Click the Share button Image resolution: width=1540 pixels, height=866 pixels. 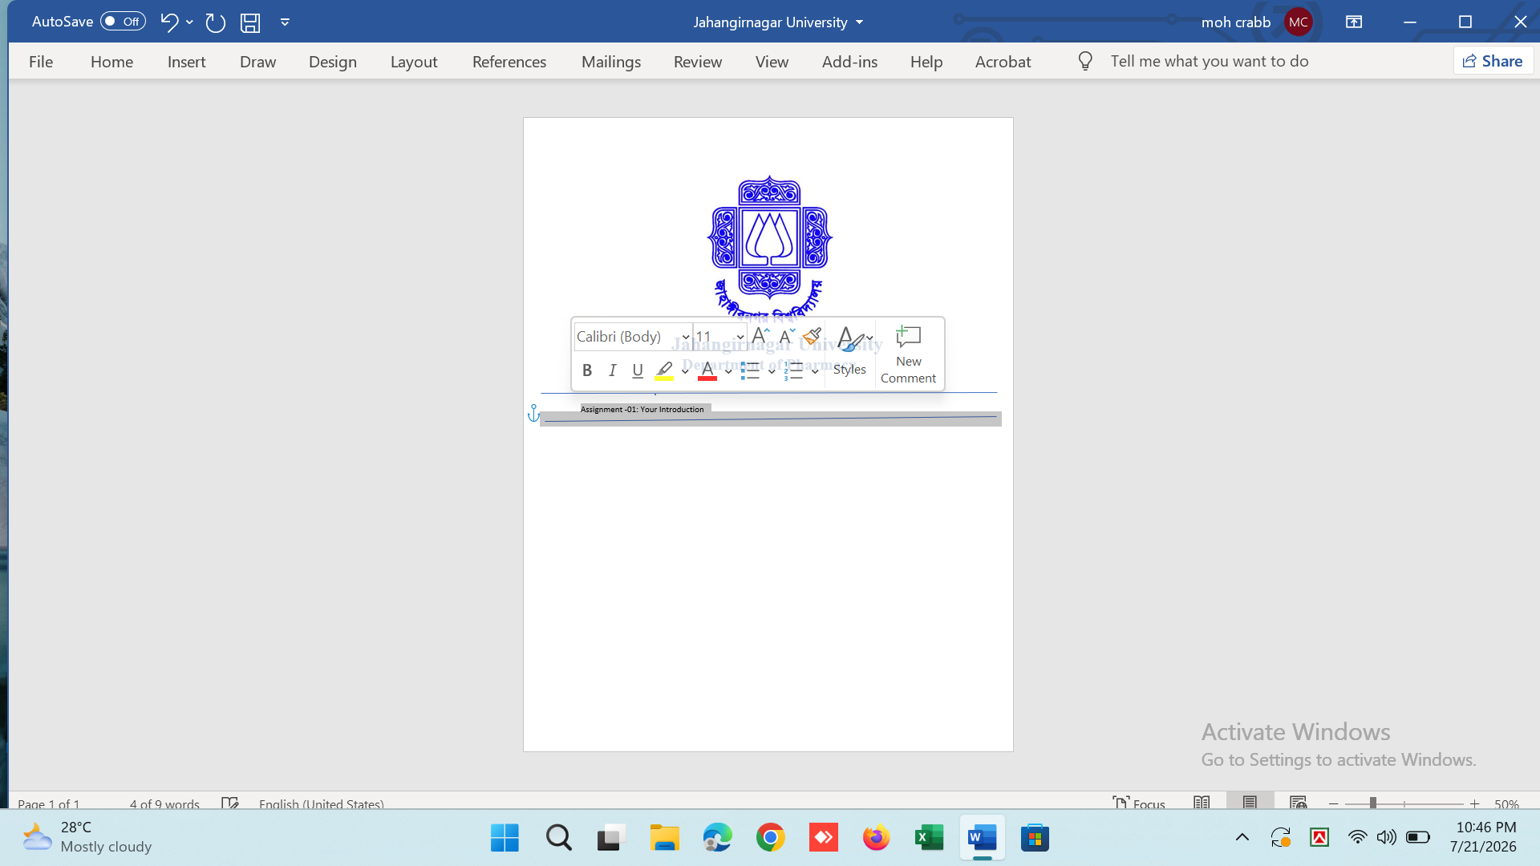coord(1493,61)
